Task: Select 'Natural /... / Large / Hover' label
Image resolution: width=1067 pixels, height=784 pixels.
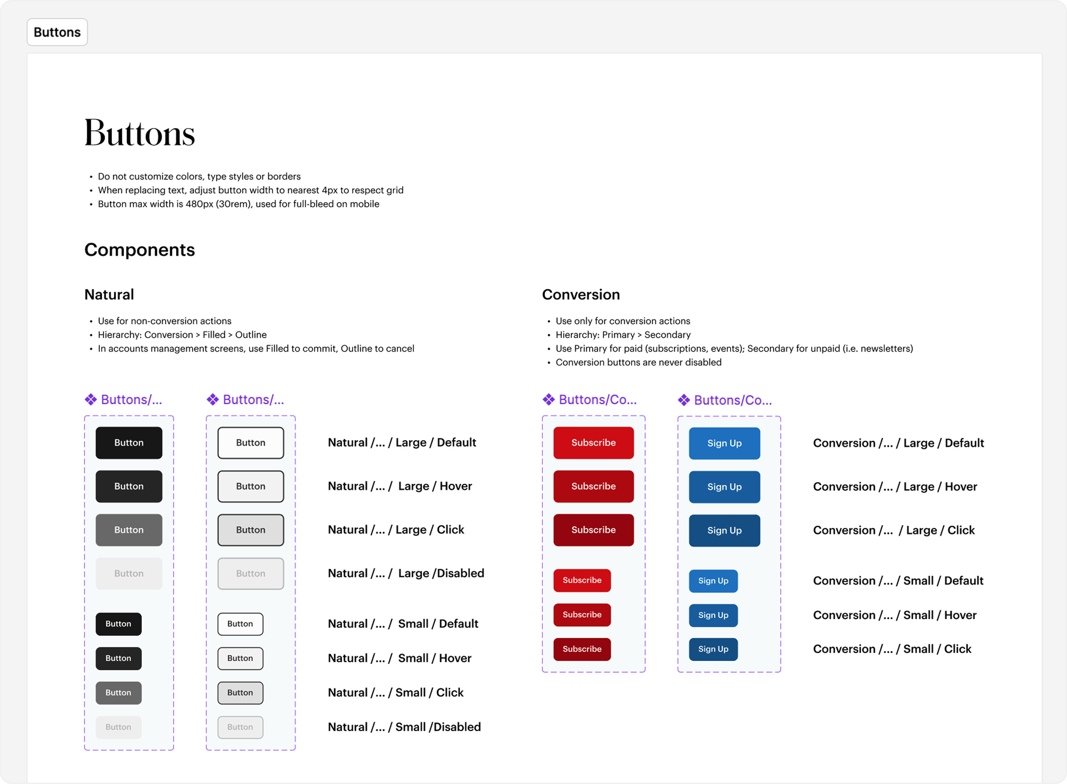Action: coord(400,486)
